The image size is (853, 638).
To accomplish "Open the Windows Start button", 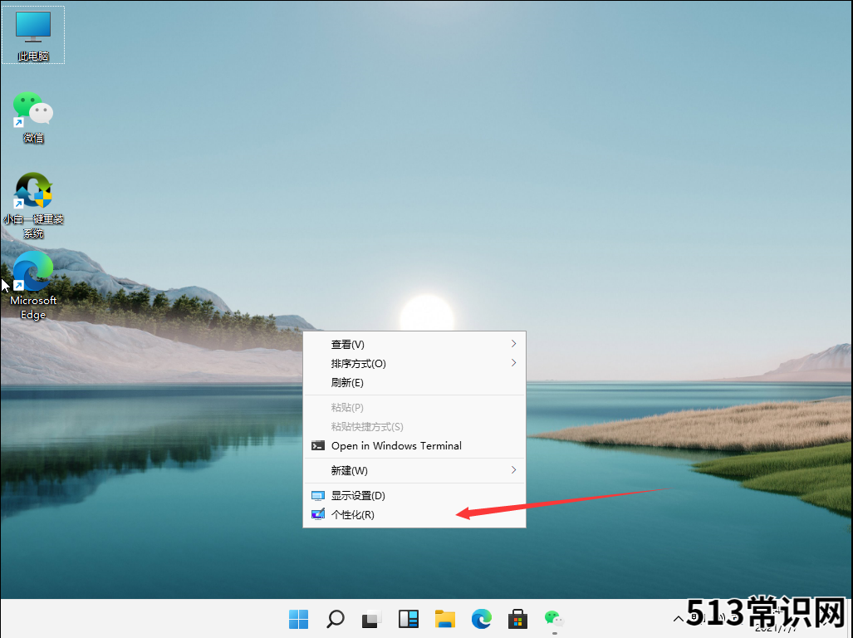I will [298, 619].
